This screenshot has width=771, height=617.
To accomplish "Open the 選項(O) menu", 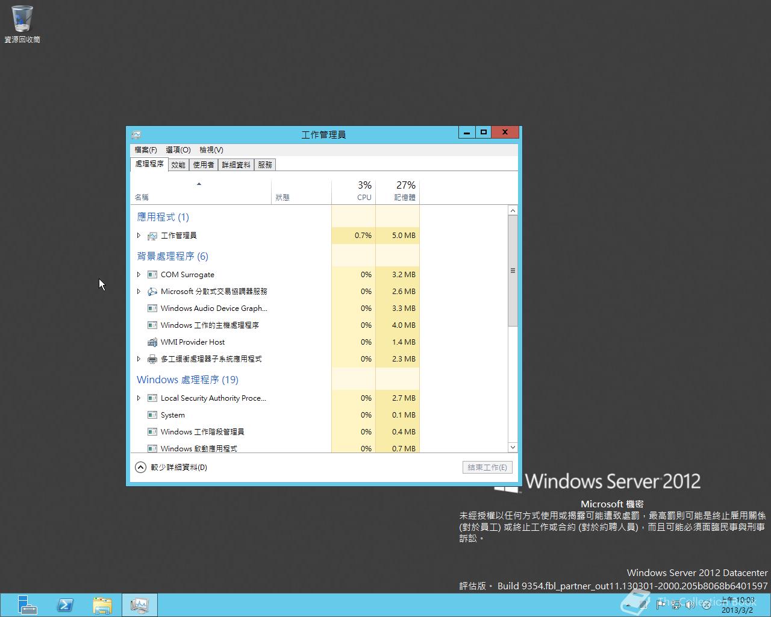I will click(178, 150).
